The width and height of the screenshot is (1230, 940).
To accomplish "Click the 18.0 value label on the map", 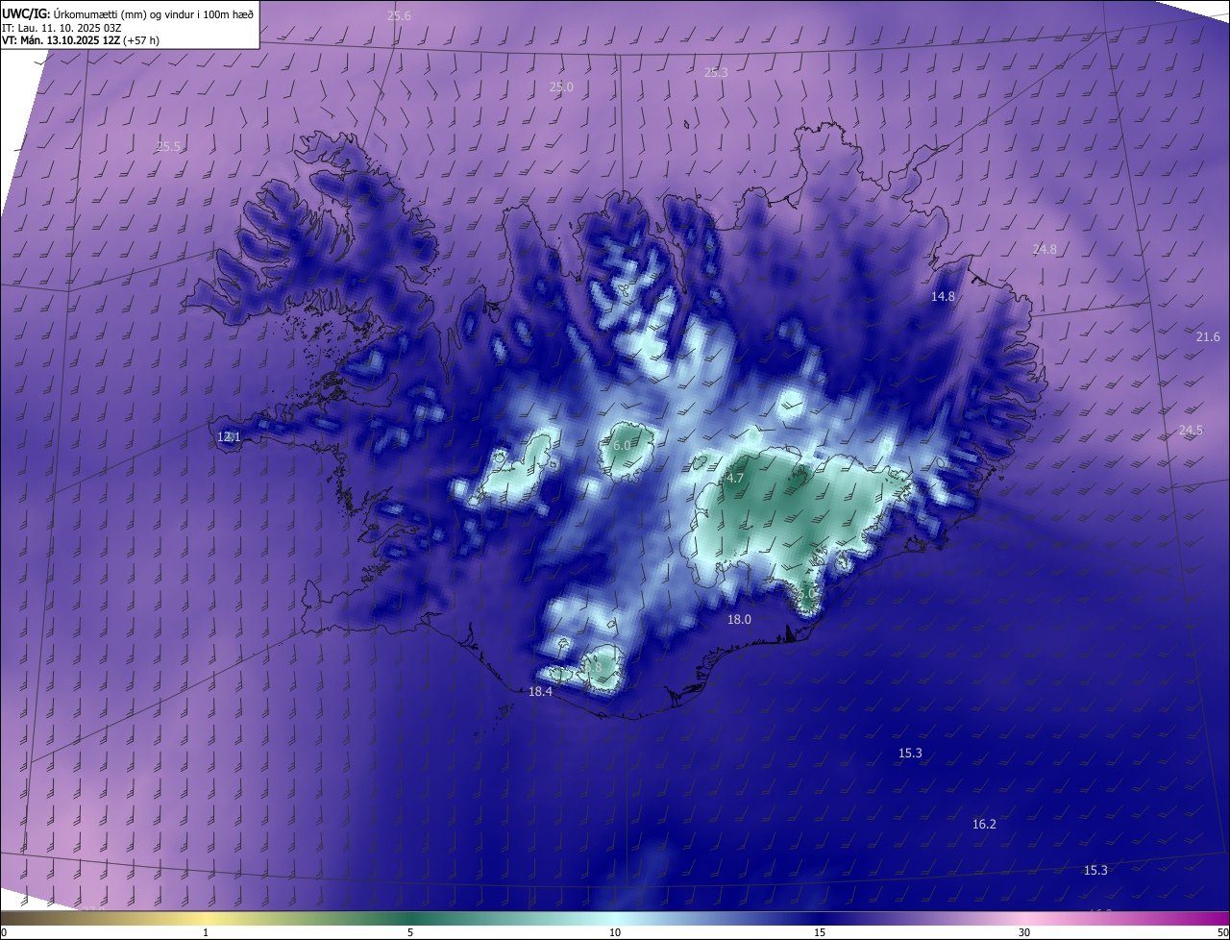I will pyautogui.click(x=739, y=620).
